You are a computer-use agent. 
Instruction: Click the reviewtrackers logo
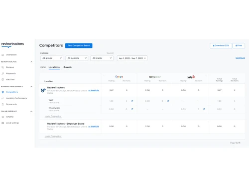pyautogui.click(x=12, y=44)
